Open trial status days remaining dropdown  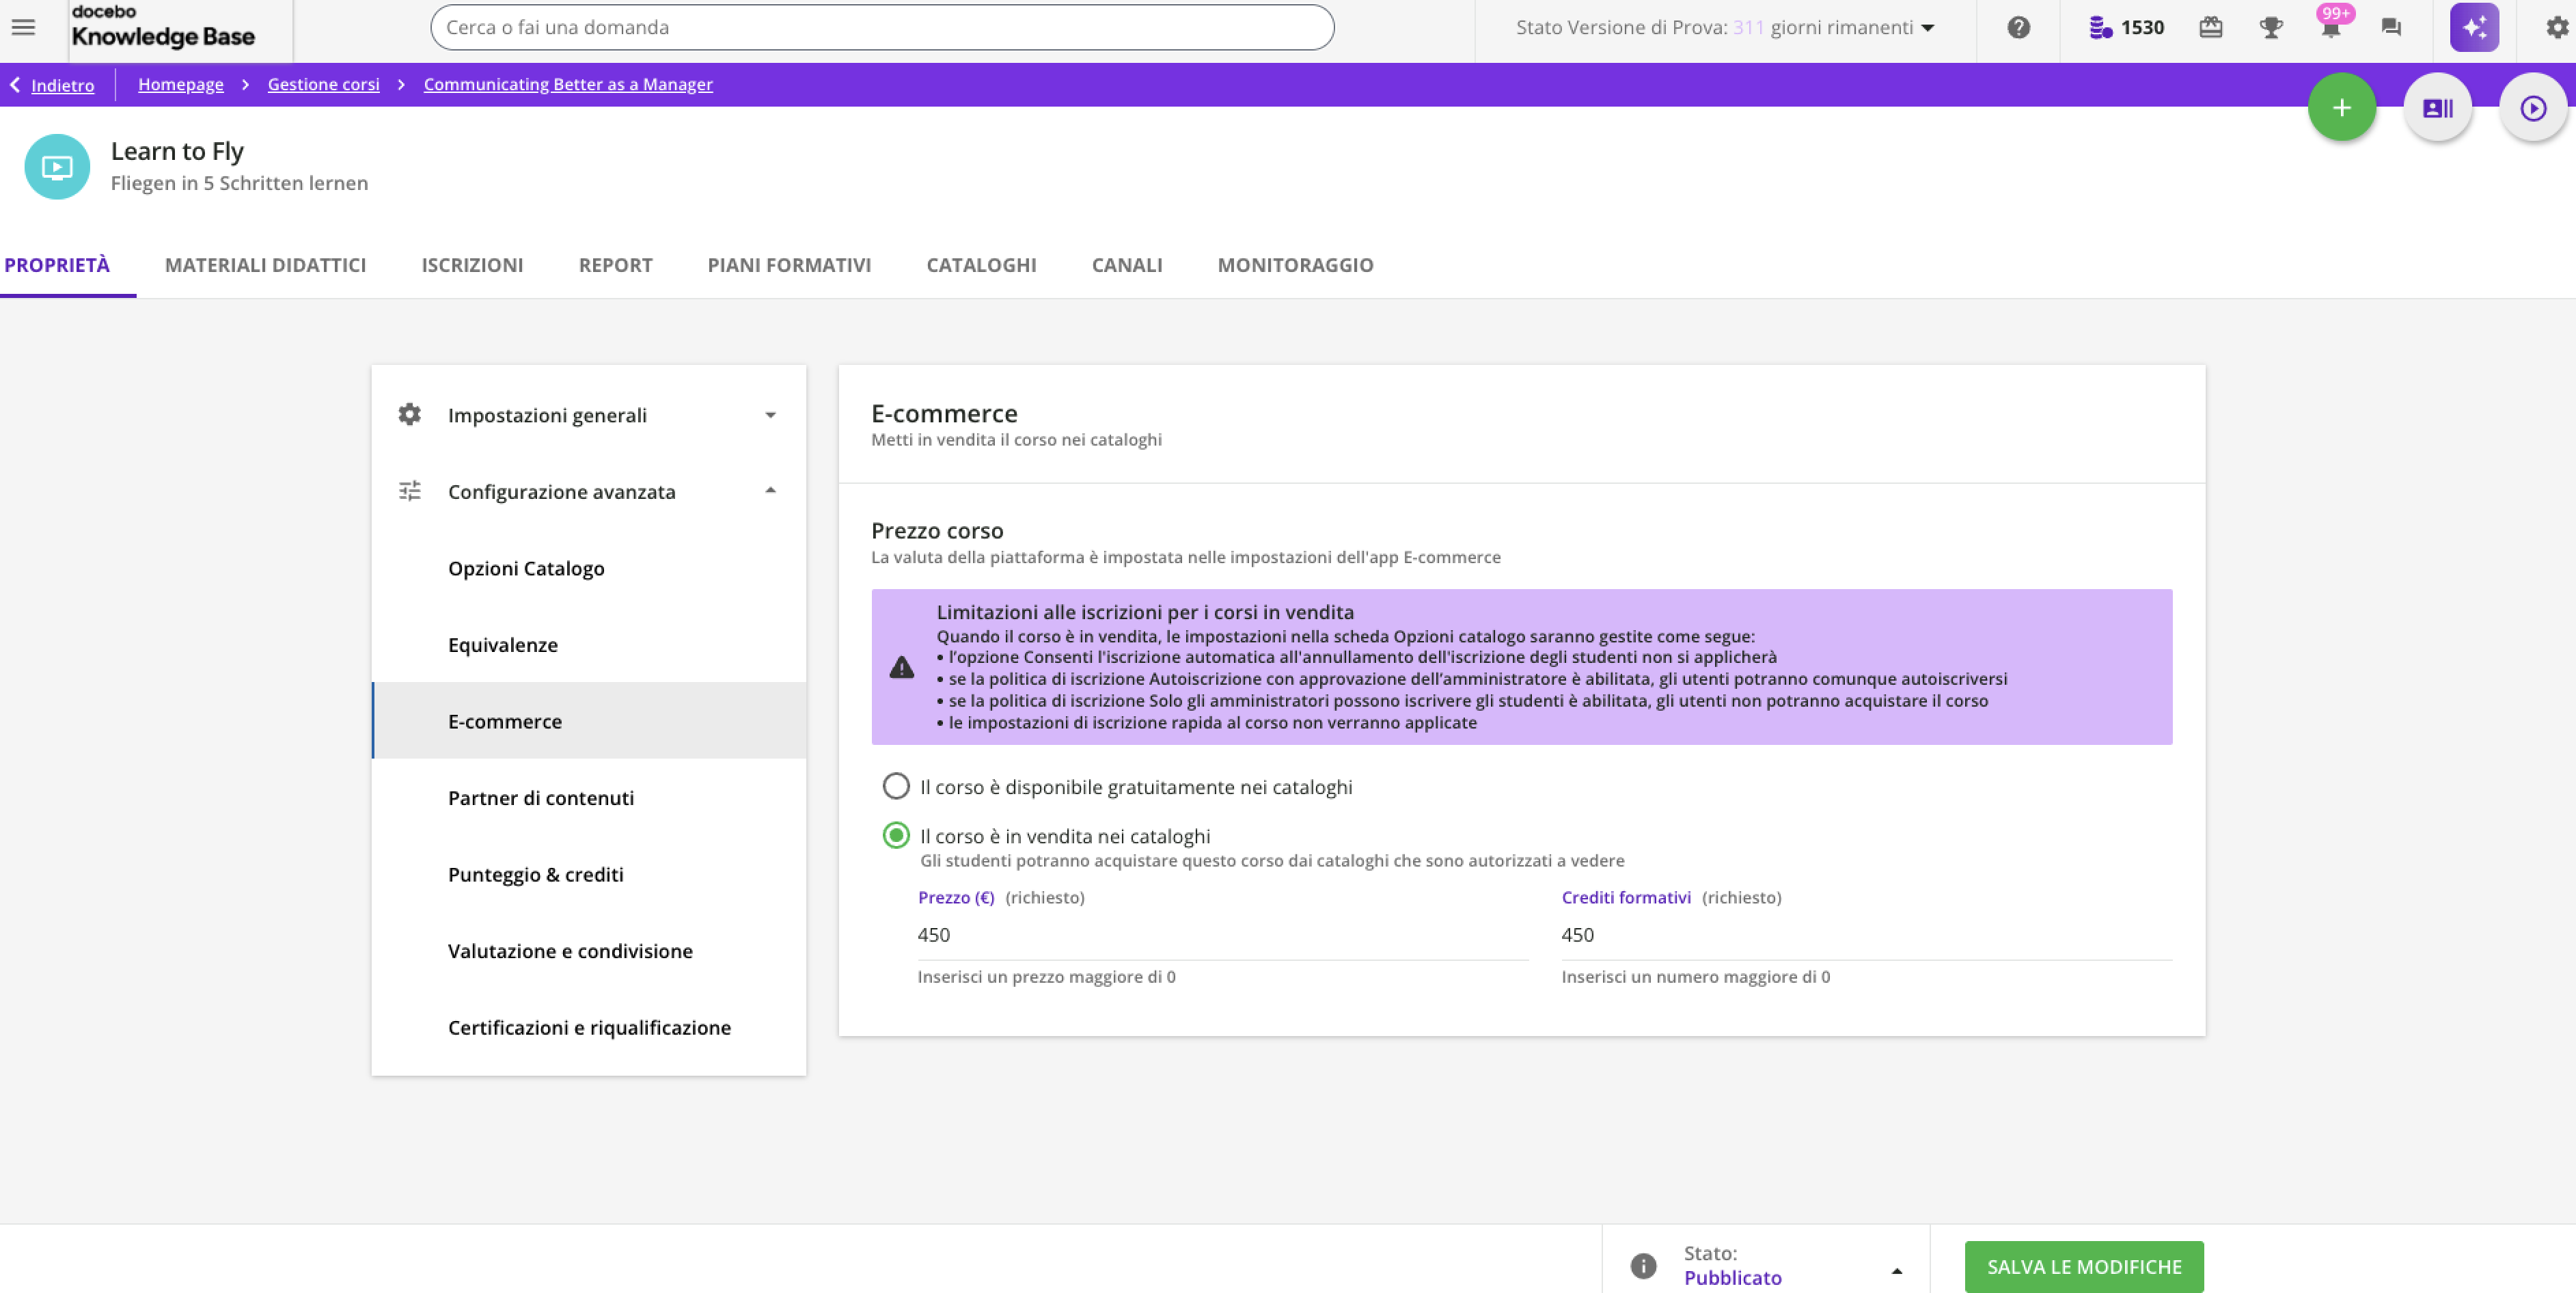coord(1725,27)
